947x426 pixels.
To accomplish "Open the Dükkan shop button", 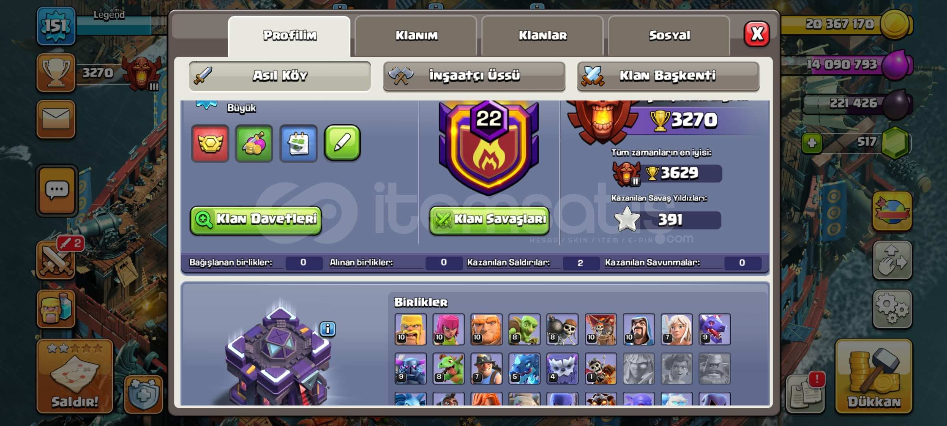I will click(874, 377).
